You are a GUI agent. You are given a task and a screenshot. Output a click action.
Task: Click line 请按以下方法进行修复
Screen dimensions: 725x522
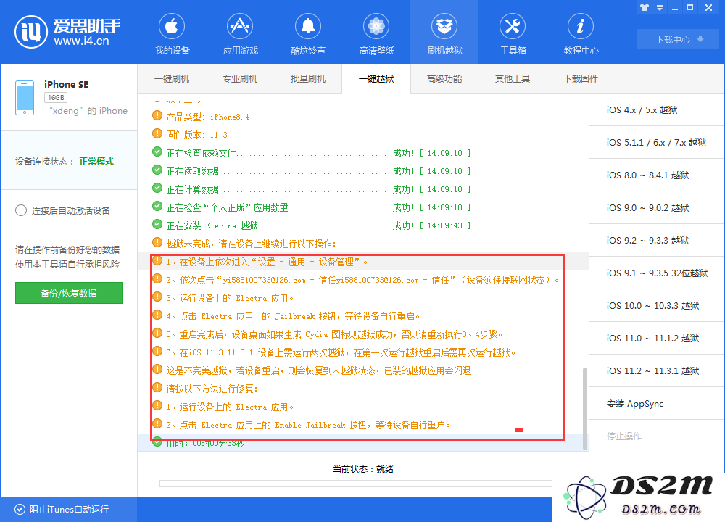click(212, 389)
